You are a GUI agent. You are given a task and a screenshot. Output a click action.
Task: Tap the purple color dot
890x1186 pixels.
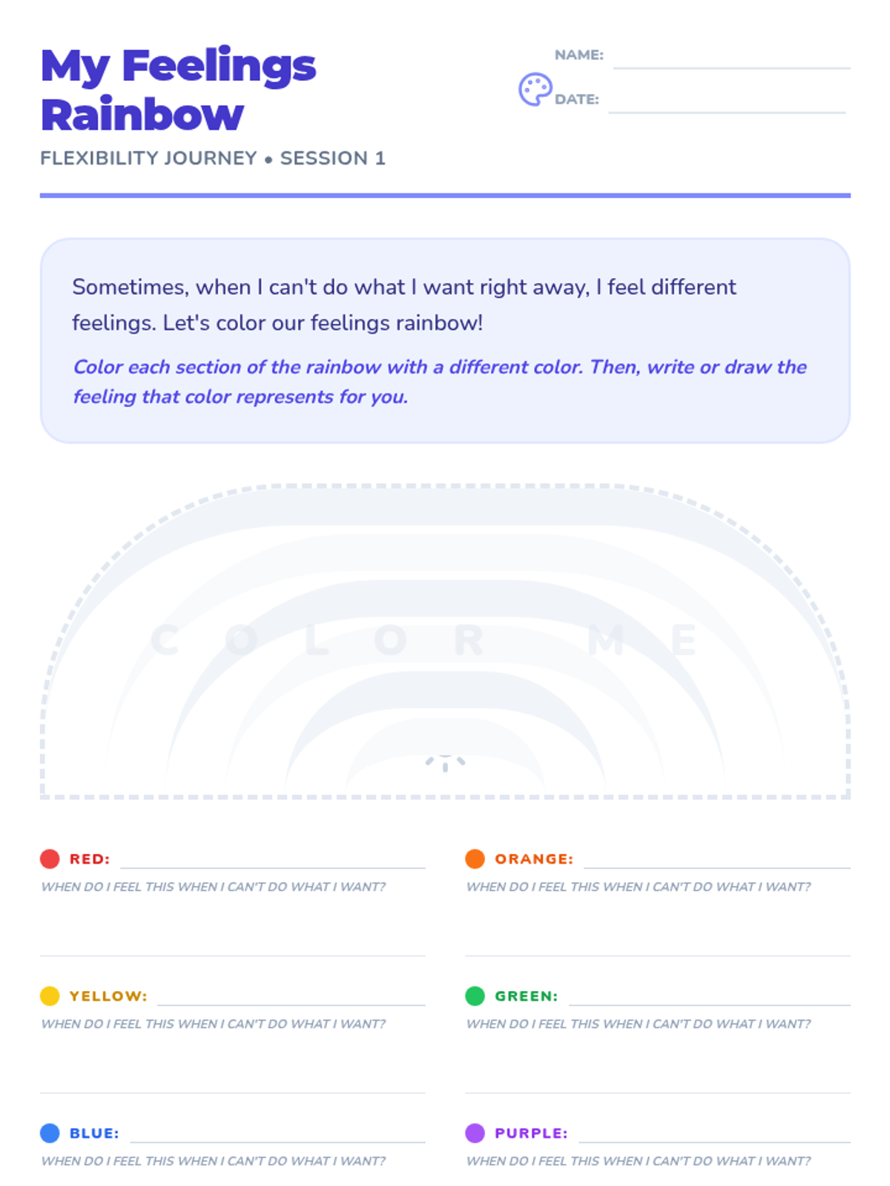click(x=475, y=1133)
